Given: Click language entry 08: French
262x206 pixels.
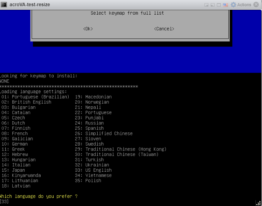Looking at the screenshot, I should click(15, 134).
